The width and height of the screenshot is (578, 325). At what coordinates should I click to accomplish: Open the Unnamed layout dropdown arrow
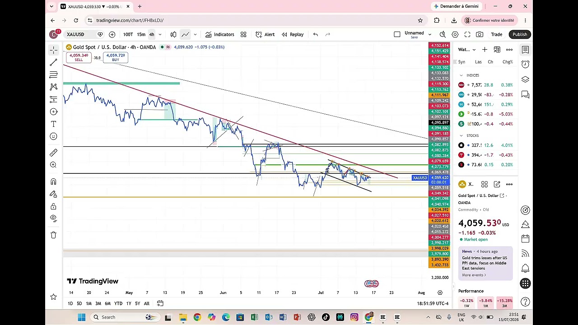tap(429, 34)
